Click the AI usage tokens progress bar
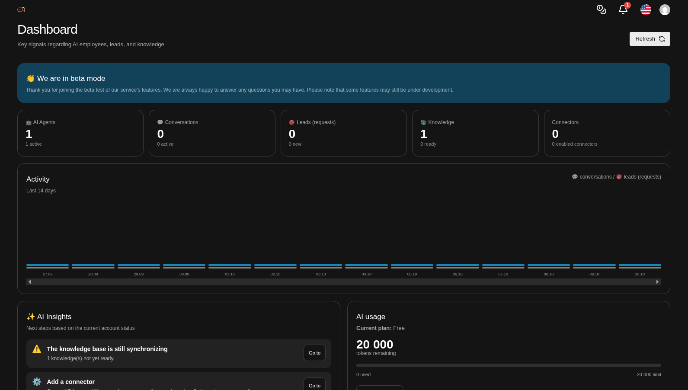688x390 pixels. [509, 365]
